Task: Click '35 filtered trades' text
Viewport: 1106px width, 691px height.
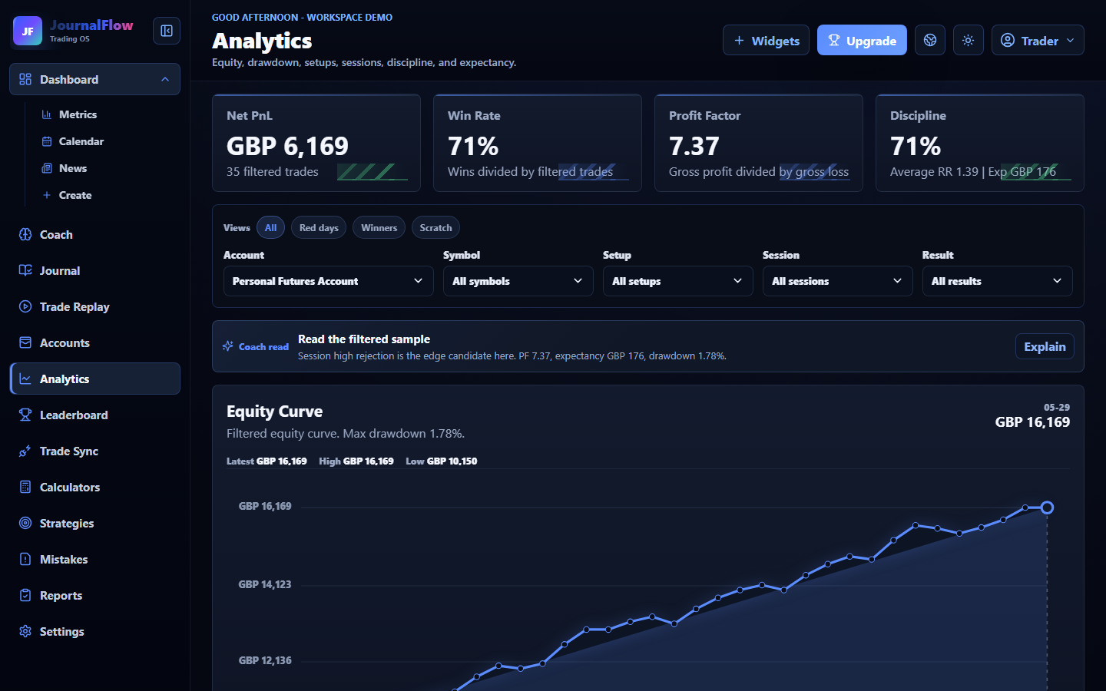Action: coord(273,172)
